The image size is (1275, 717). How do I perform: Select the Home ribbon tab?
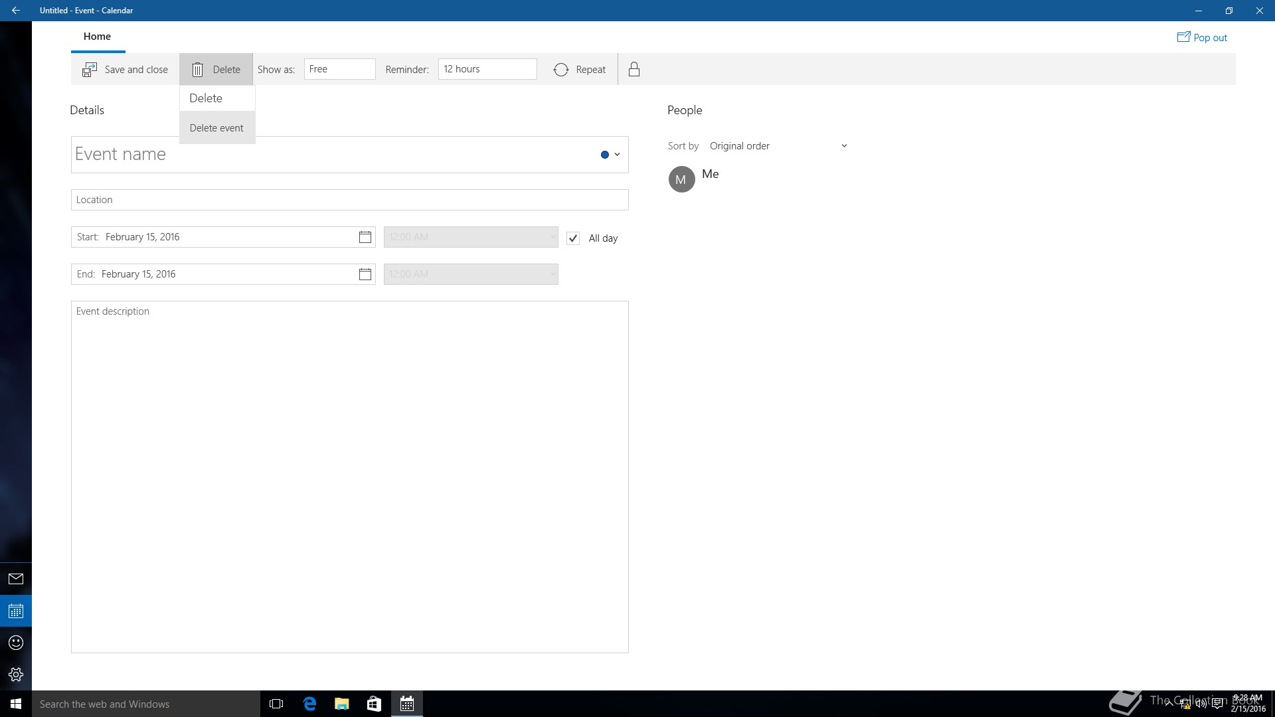tap(97, 37)
